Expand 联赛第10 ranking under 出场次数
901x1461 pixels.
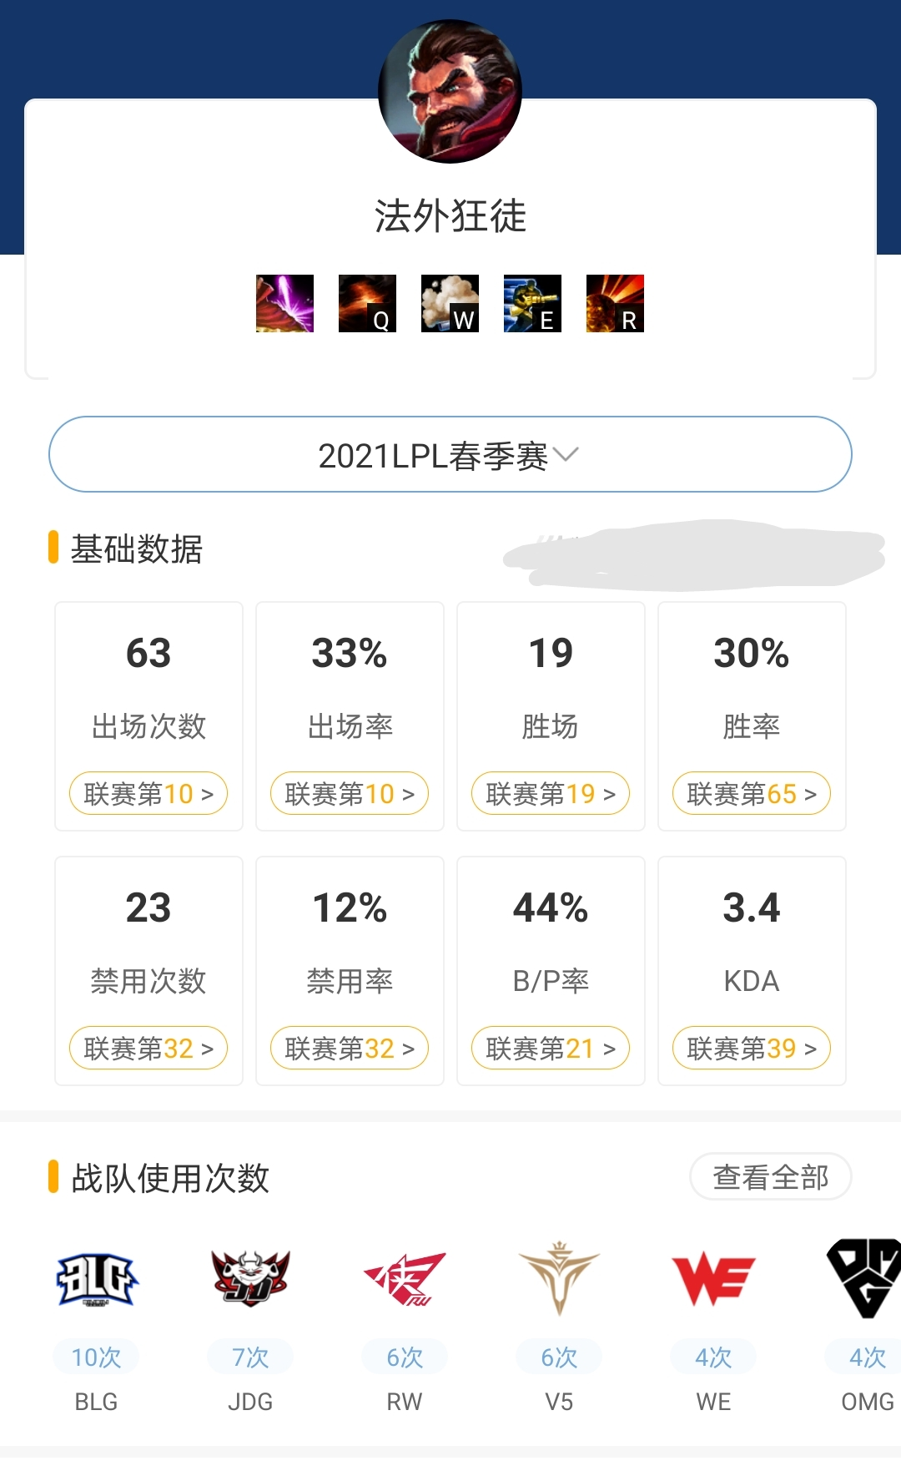pyautogui.click(x=148, y=793)
